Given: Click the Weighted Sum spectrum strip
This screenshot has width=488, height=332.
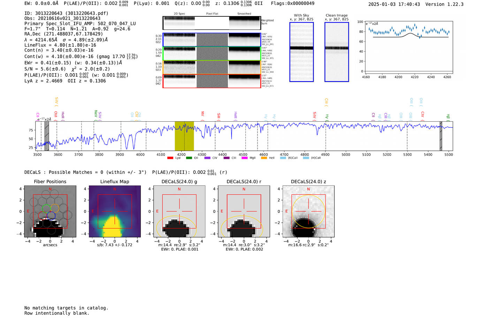Looking at the screenshot, I should [212, 23].
